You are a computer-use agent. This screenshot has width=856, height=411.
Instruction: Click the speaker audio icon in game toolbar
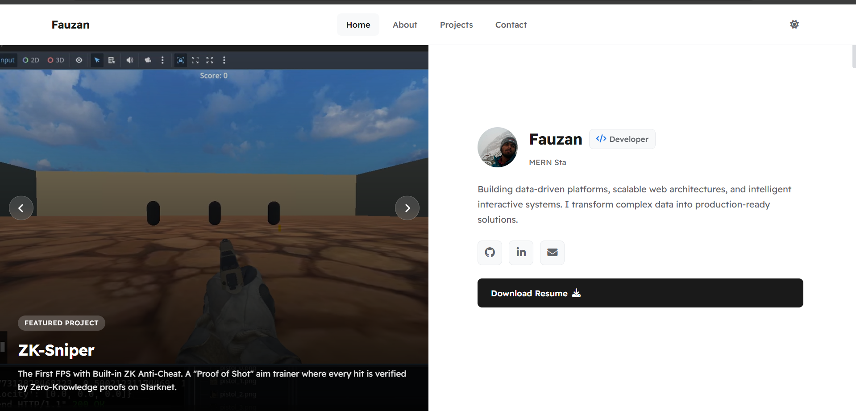pos(129,60)
